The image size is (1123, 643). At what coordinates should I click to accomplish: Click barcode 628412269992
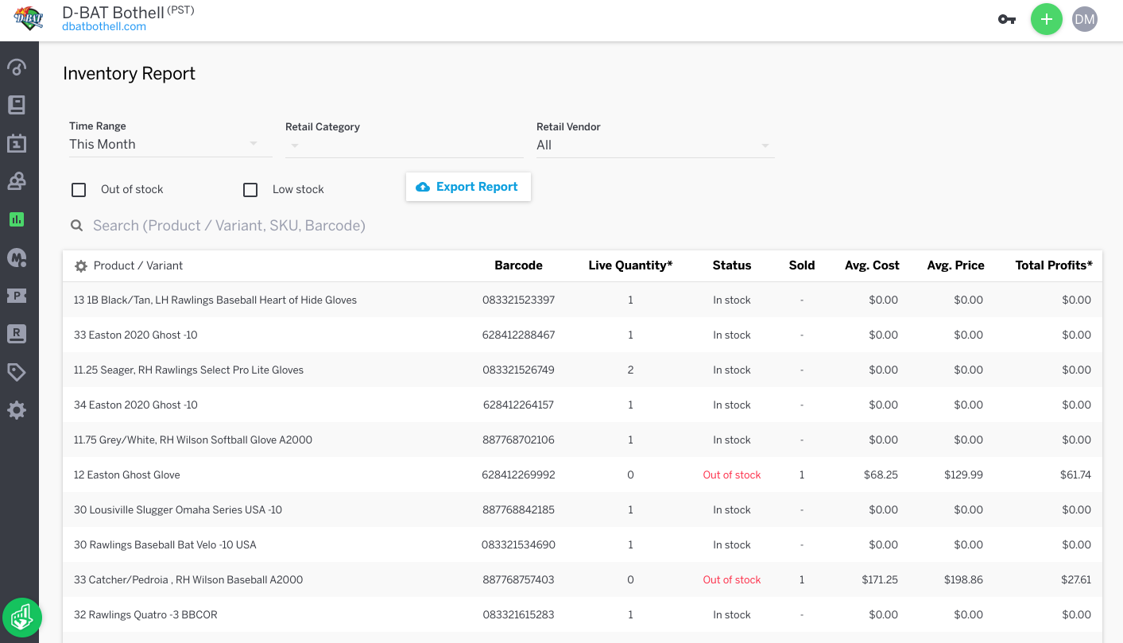518,475
